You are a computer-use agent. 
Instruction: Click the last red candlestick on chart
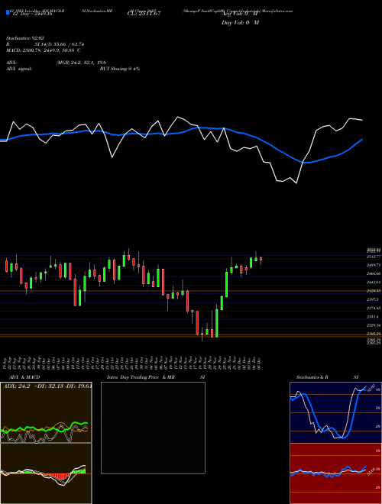click(x=261, y=260)
